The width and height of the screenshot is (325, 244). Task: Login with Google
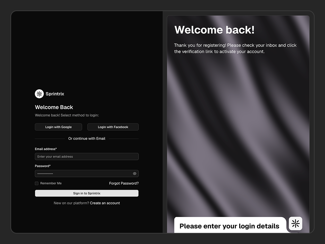tap(58, 127)
